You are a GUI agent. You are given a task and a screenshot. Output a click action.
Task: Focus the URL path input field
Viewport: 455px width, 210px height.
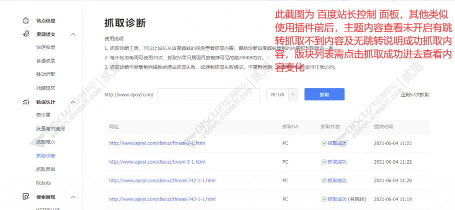[208, 95]
